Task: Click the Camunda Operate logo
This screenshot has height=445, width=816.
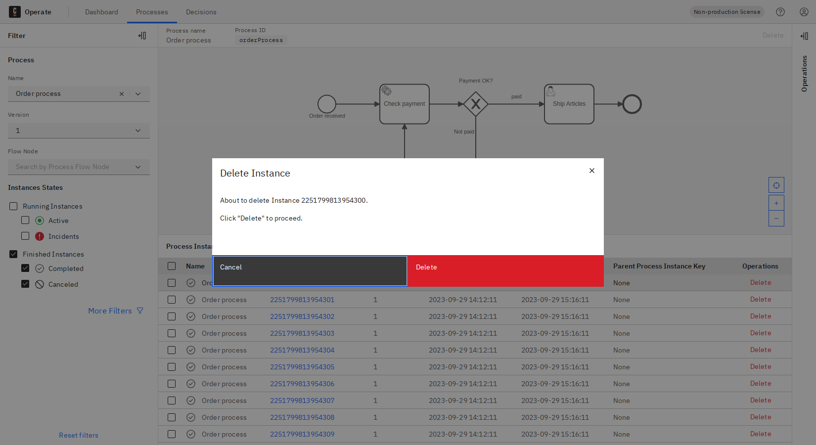Action: [x=15, y=12]
